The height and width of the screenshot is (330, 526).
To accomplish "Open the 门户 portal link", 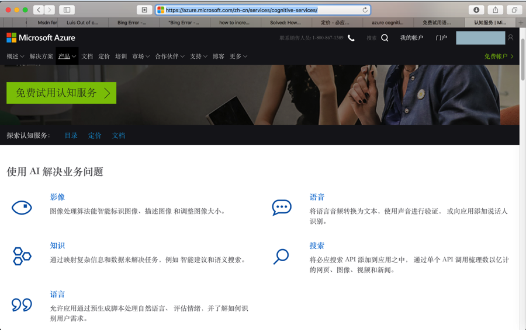I will coord(441,38).
